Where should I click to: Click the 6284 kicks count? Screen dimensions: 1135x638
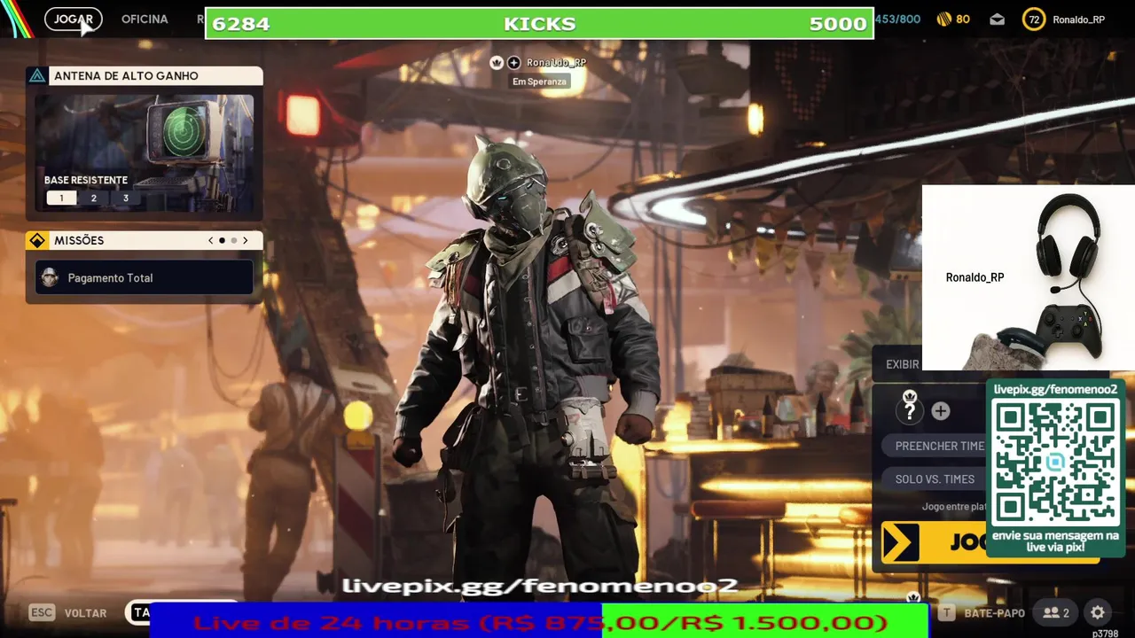click(x=240, y=24)
